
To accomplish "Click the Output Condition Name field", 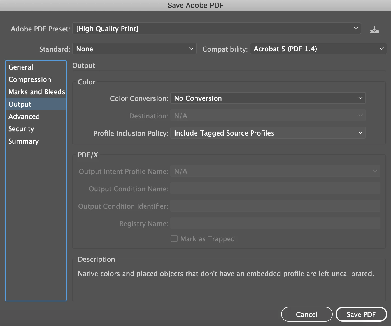I will click(x=275, y=189).
